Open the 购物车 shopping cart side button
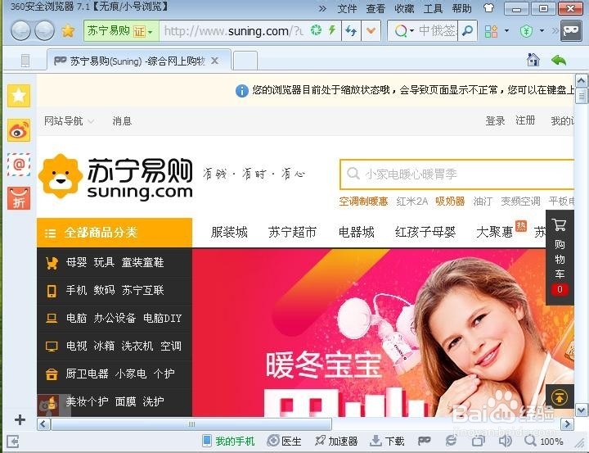589x453 pixels. click(560, 257)
